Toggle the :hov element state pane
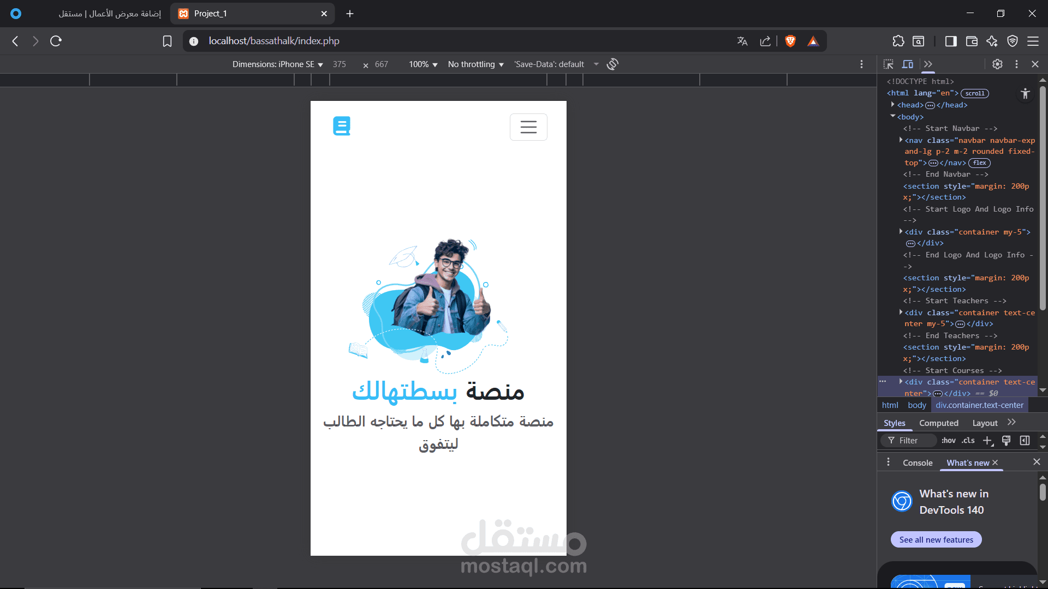 [x=949, y=441]
